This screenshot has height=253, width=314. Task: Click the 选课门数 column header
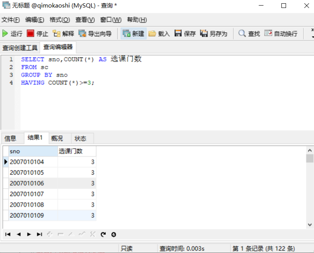tap(77, 151)
